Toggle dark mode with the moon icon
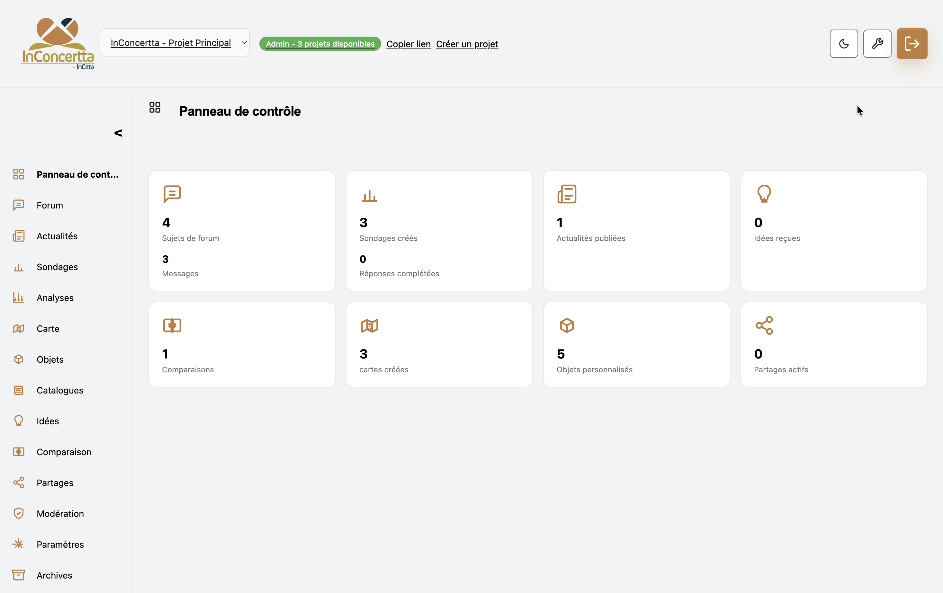Screen dimensions: 943x593 pos(844,43)
